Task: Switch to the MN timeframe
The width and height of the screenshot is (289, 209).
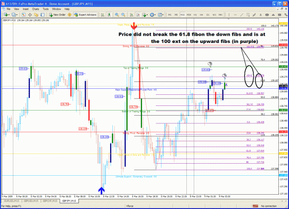Action: [x=221, y=15]
